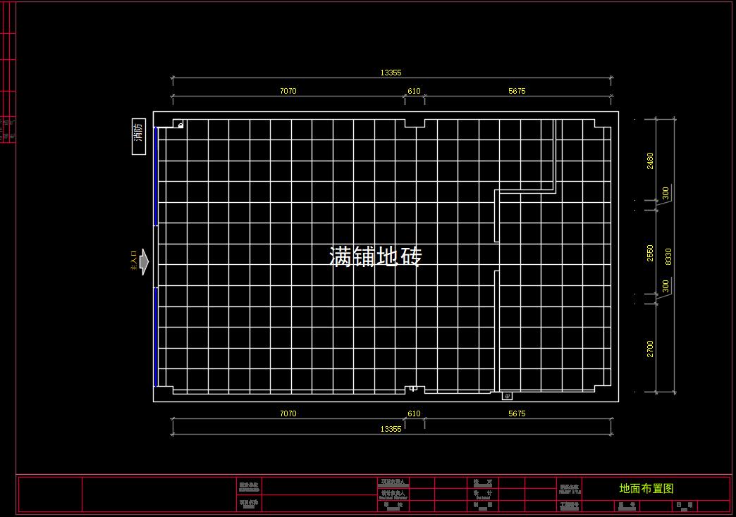Select the top 13355 overall dimension text

[x=391, y=73]
